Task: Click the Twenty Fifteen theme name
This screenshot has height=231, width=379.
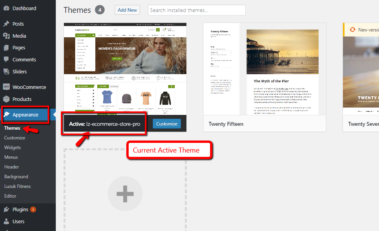Action: pos(226,124)
